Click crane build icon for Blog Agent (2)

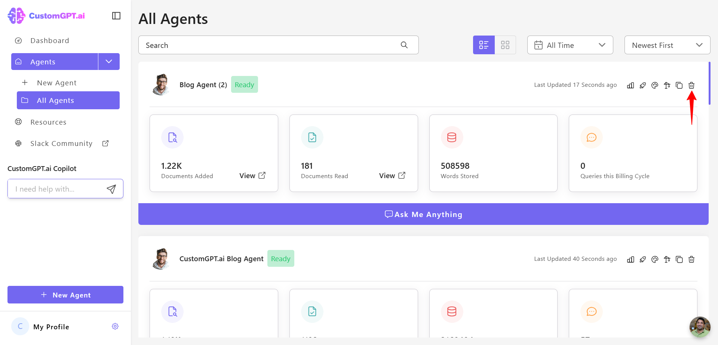tap(667, 85)
